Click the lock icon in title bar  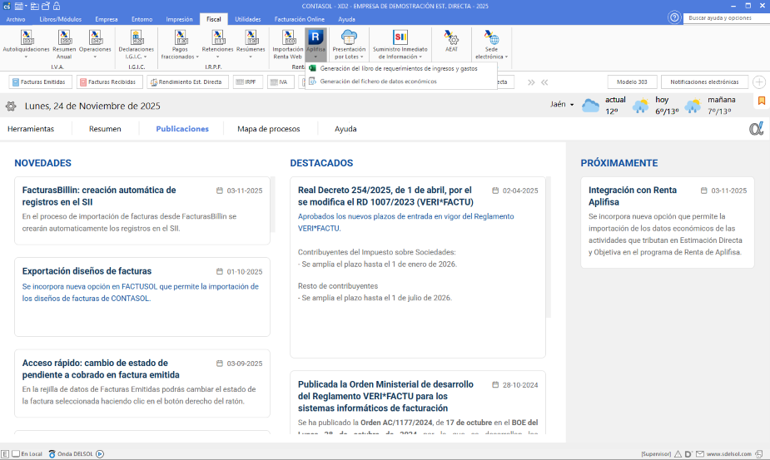(57, 6)
